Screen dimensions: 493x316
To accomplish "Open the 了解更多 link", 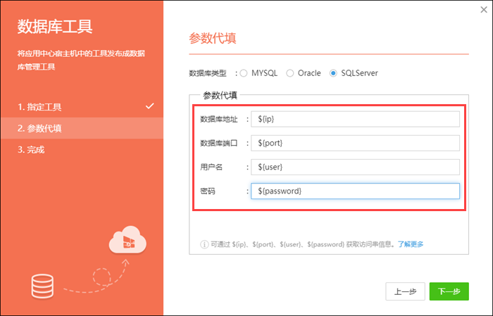I will [411, 244].
